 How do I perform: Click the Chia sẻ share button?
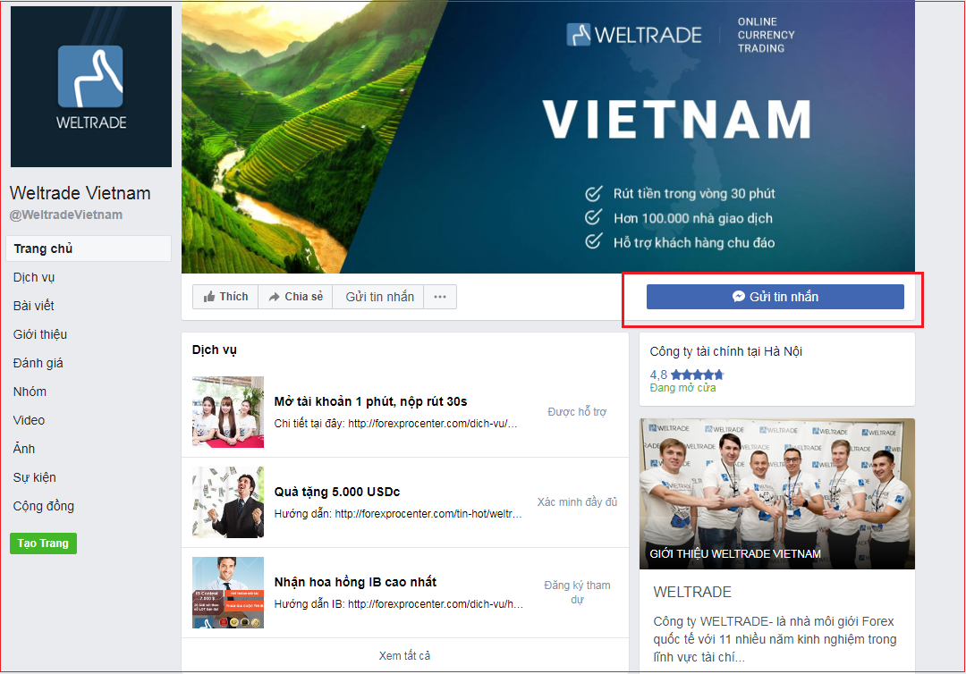click(296, 297)
